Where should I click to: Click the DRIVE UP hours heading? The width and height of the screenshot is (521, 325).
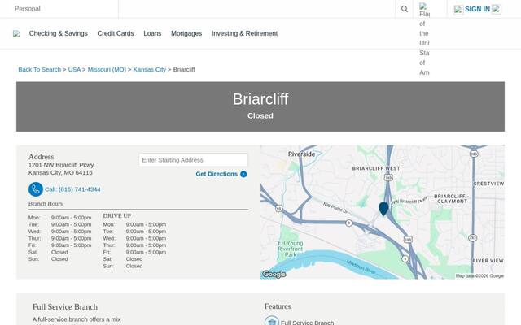click(x=117, y=215)
